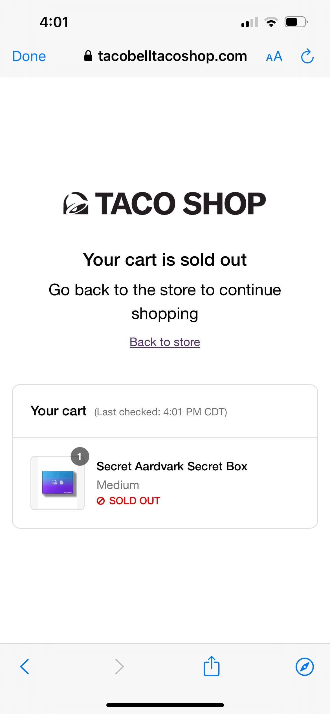This screenshot has width=330, height=714.
Task: Tap the Done button
Action: [x=29, y=56]
